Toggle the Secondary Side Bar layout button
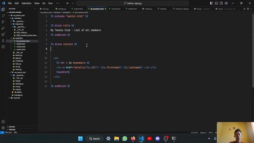This screenshot has width=254, height=143. point(221,3)
